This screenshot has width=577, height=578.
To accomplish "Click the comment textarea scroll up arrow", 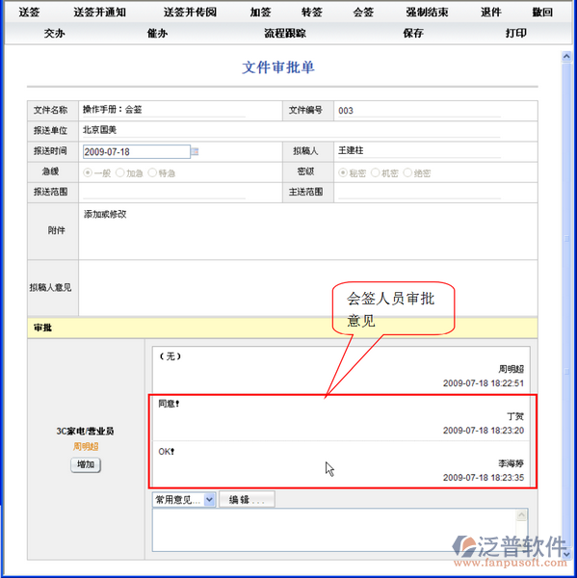I will click(x=521, y=515).
